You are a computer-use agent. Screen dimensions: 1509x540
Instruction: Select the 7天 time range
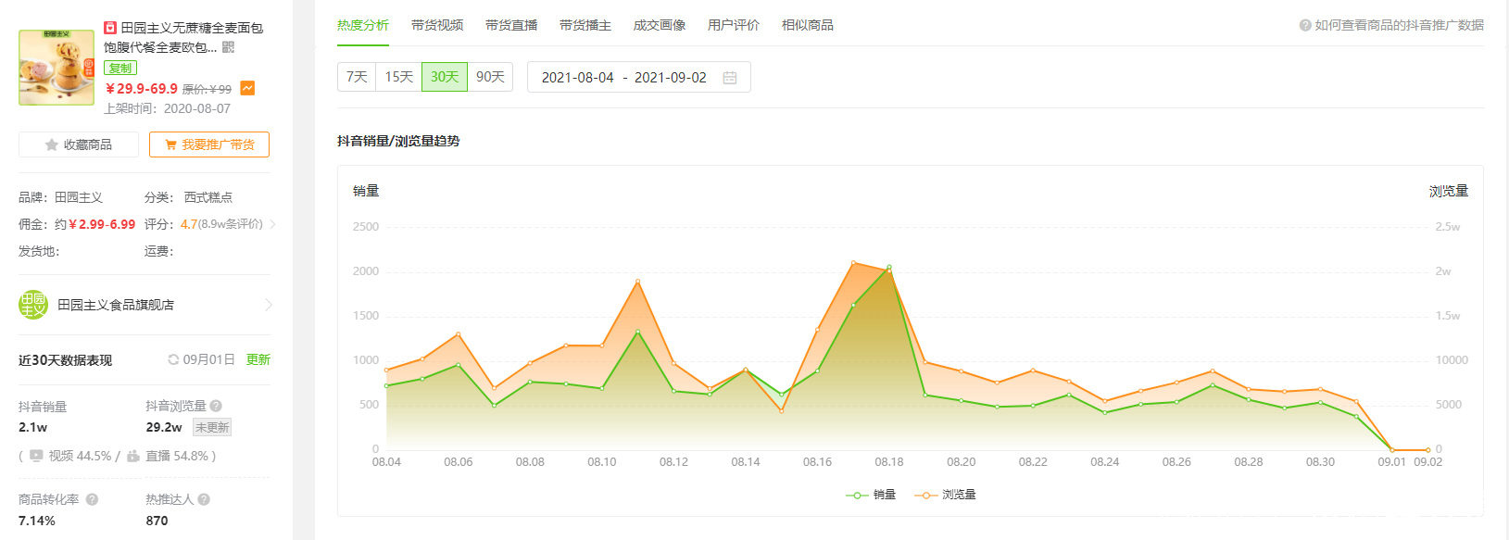coord(357,77)
